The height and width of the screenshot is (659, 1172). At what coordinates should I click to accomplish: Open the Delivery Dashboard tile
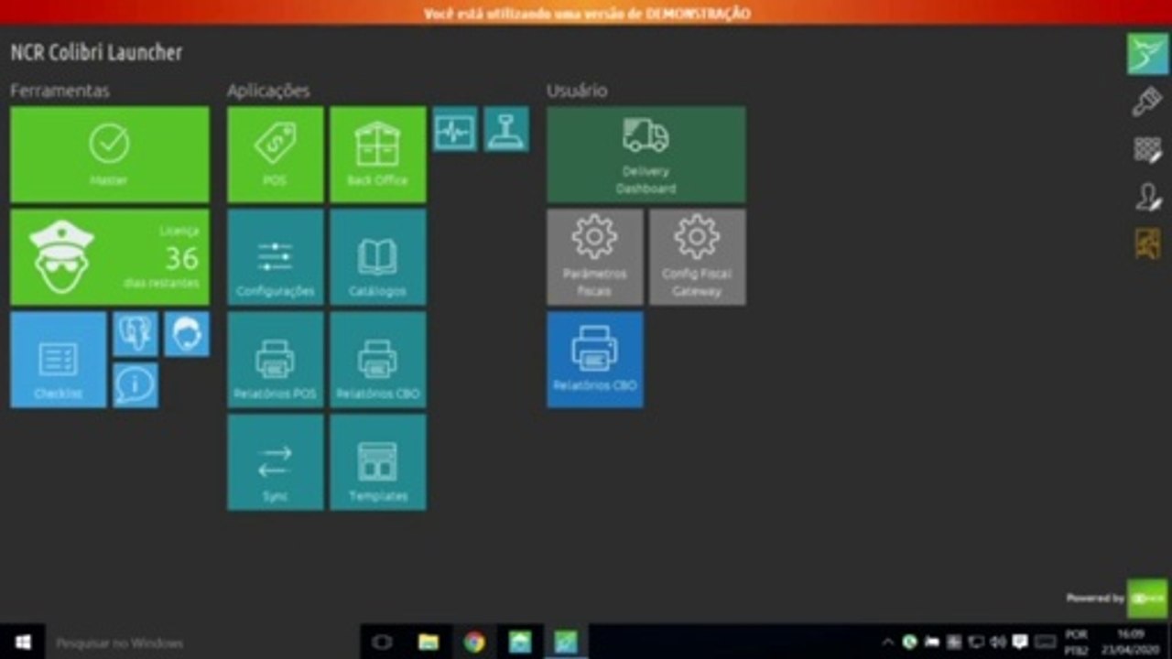coord(646,155)
